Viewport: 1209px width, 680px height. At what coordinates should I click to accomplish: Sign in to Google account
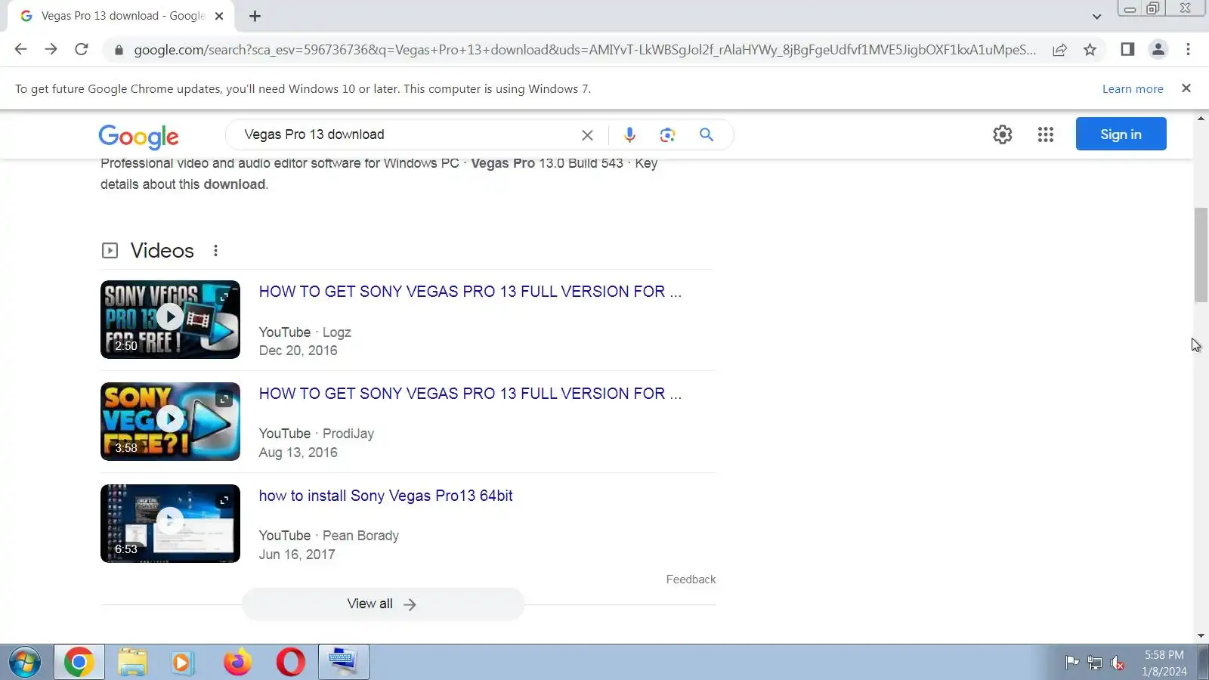tap(1121, 134)
